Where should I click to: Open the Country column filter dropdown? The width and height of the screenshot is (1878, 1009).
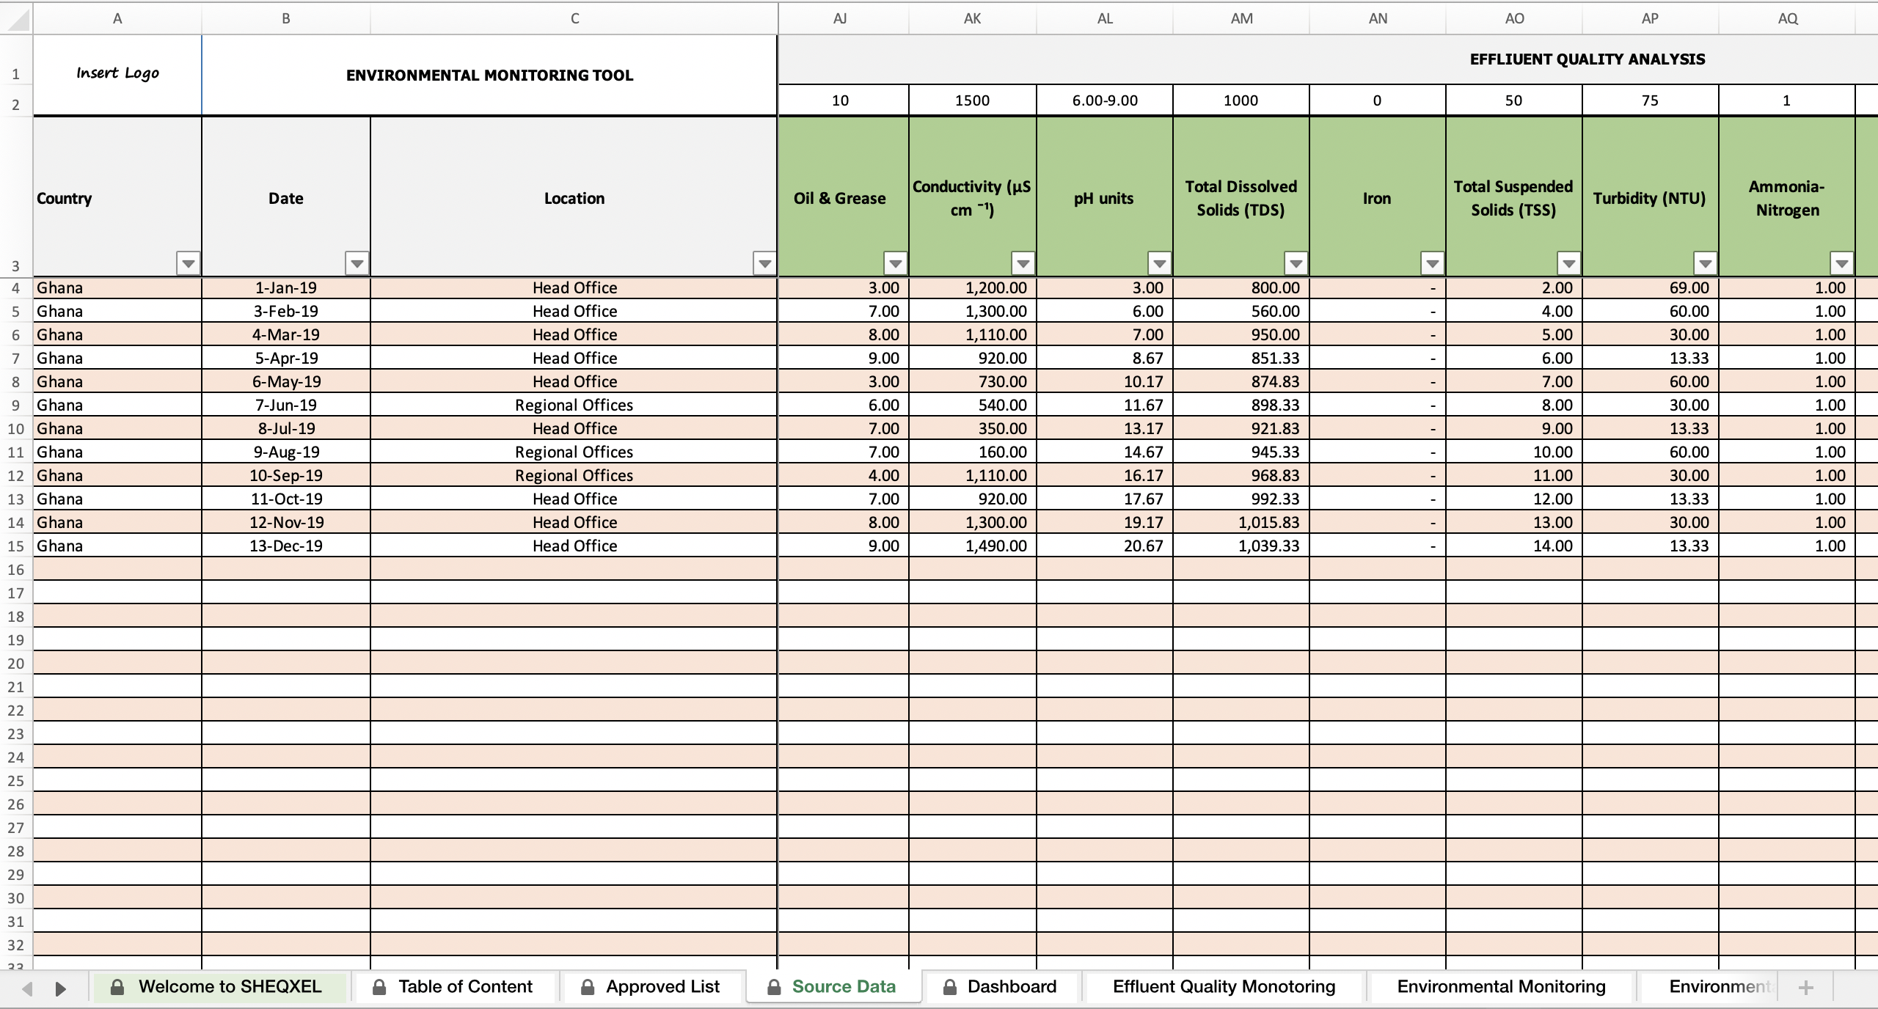tap(189, 263)
